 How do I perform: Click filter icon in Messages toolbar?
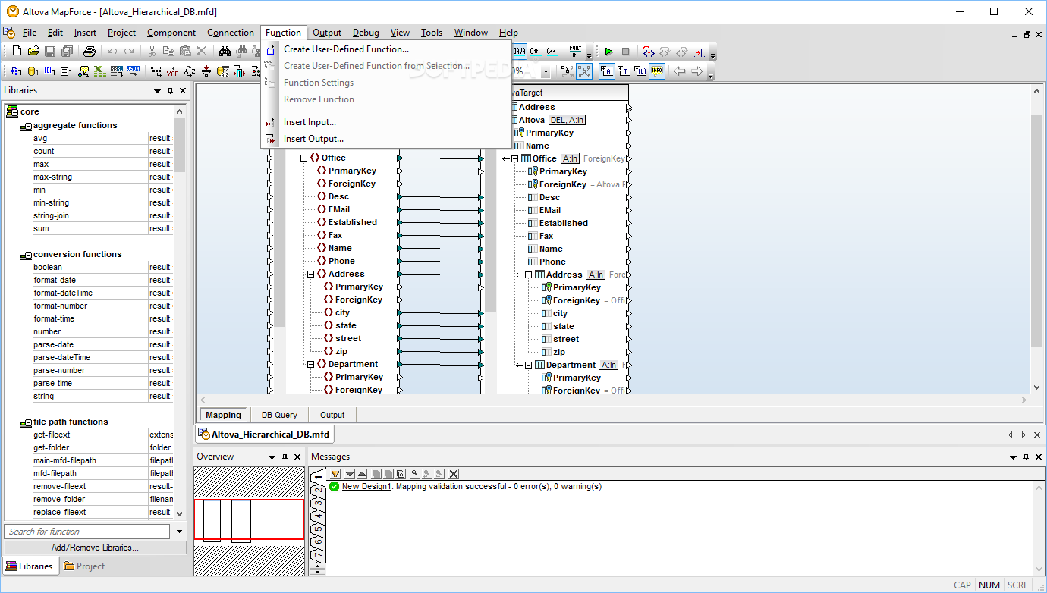tap(335, 474)
